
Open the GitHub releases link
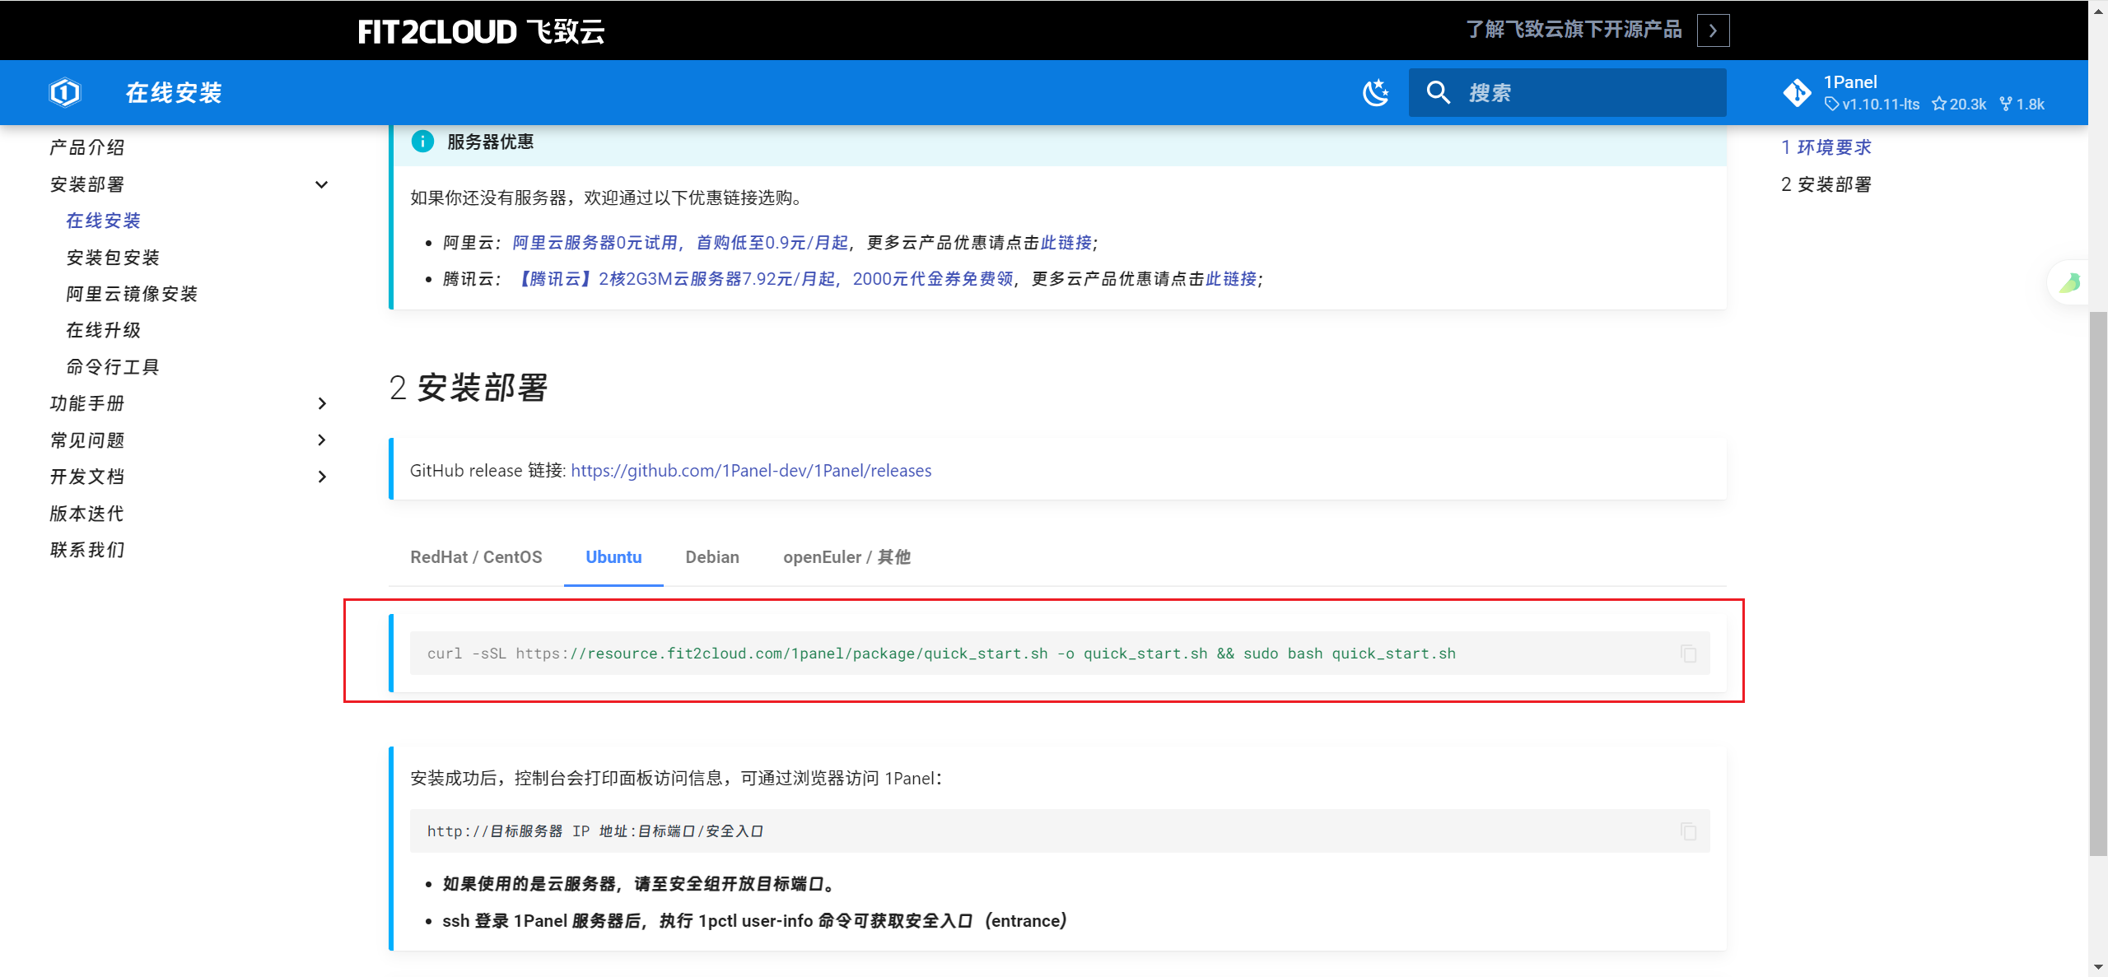tap(751, 471)
